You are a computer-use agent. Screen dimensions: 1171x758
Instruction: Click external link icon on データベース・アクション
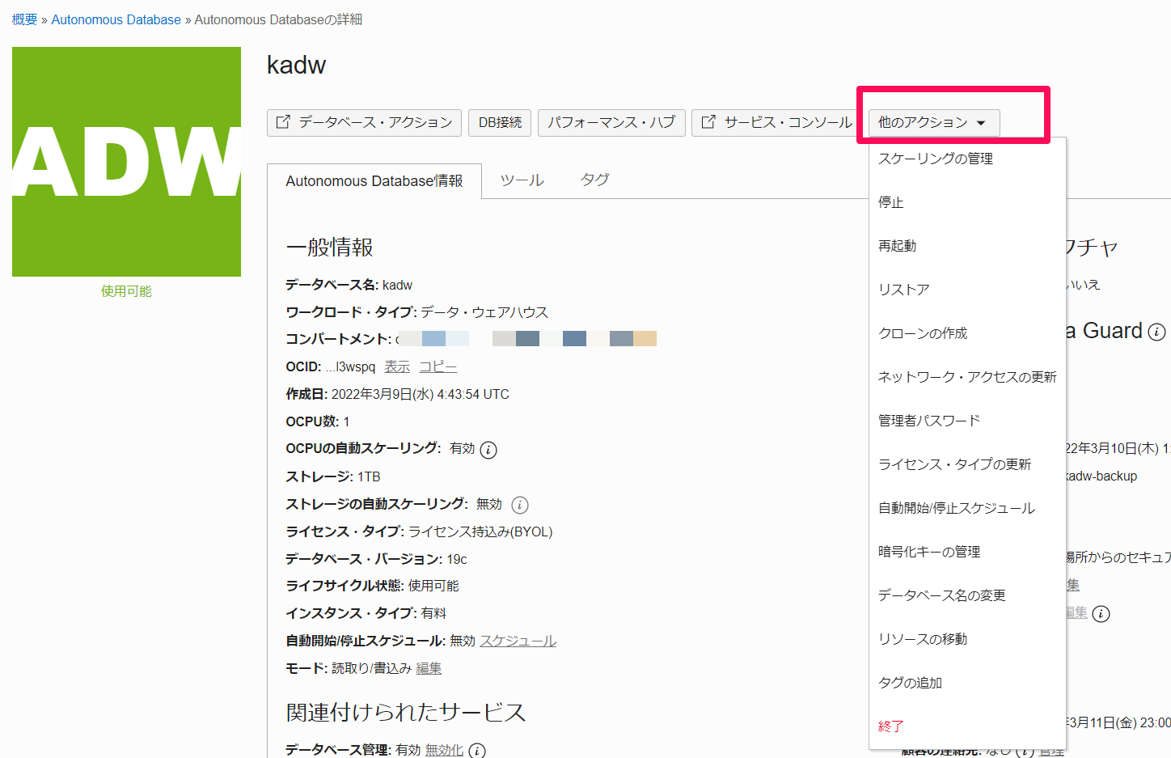pos(283,122)
